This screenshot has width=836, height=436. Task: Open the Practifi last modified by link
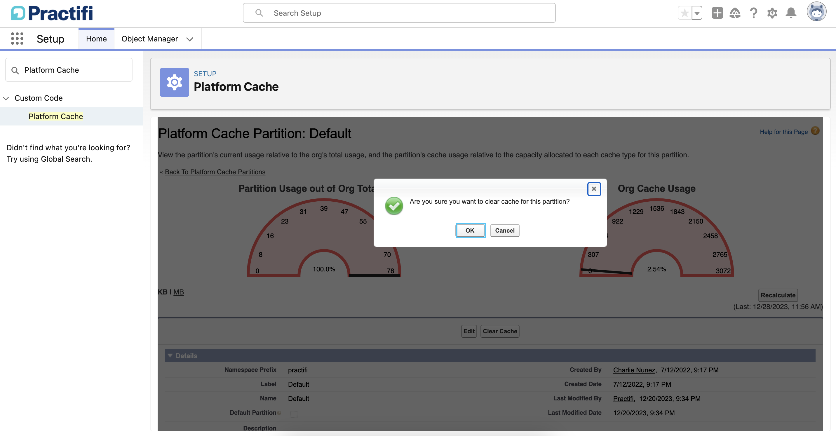pyautogui.click(x=623, y=399)
